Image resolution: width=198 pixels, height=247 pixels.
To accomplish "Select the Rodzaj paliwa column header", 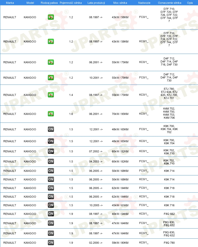I will point(49,3).
